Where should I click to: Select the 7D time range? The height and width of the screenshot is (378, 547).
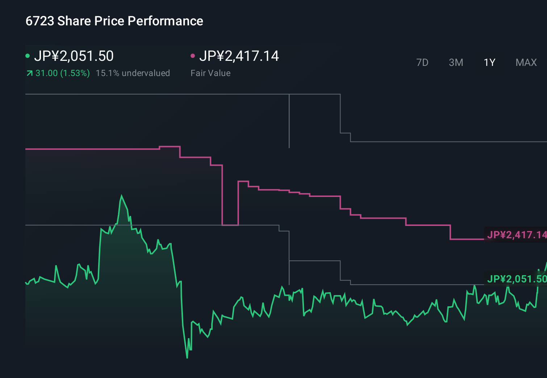[x=422, y=62]
